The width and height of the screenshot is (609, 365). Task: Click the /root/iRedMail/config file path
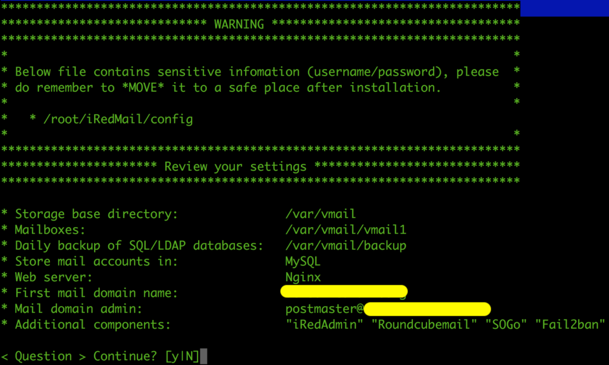point(118,119)
